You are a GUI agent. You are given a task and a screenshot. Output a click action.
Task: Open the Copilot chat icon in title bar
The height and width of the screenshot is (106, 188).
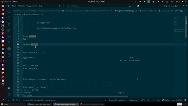(130, 6)
